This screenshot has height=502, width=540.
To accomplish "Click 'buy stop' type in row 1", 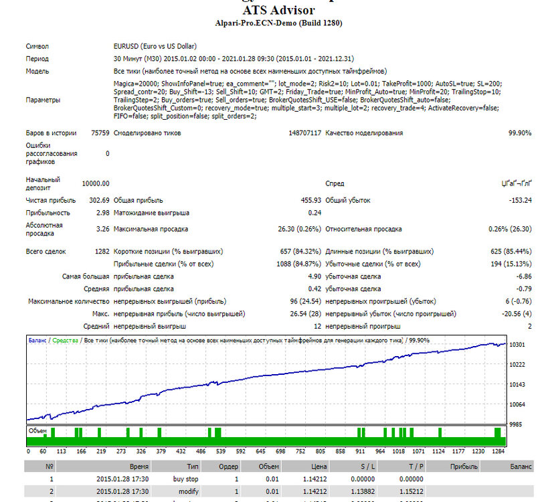I will pos(185,479).
